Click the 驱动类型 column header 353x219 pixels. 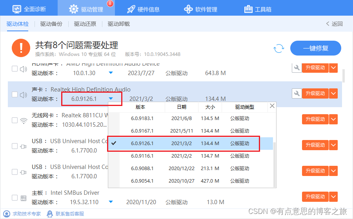point(244,107)
